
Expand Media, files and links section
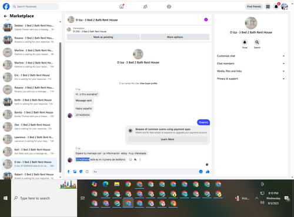click(x=250, y=71)
